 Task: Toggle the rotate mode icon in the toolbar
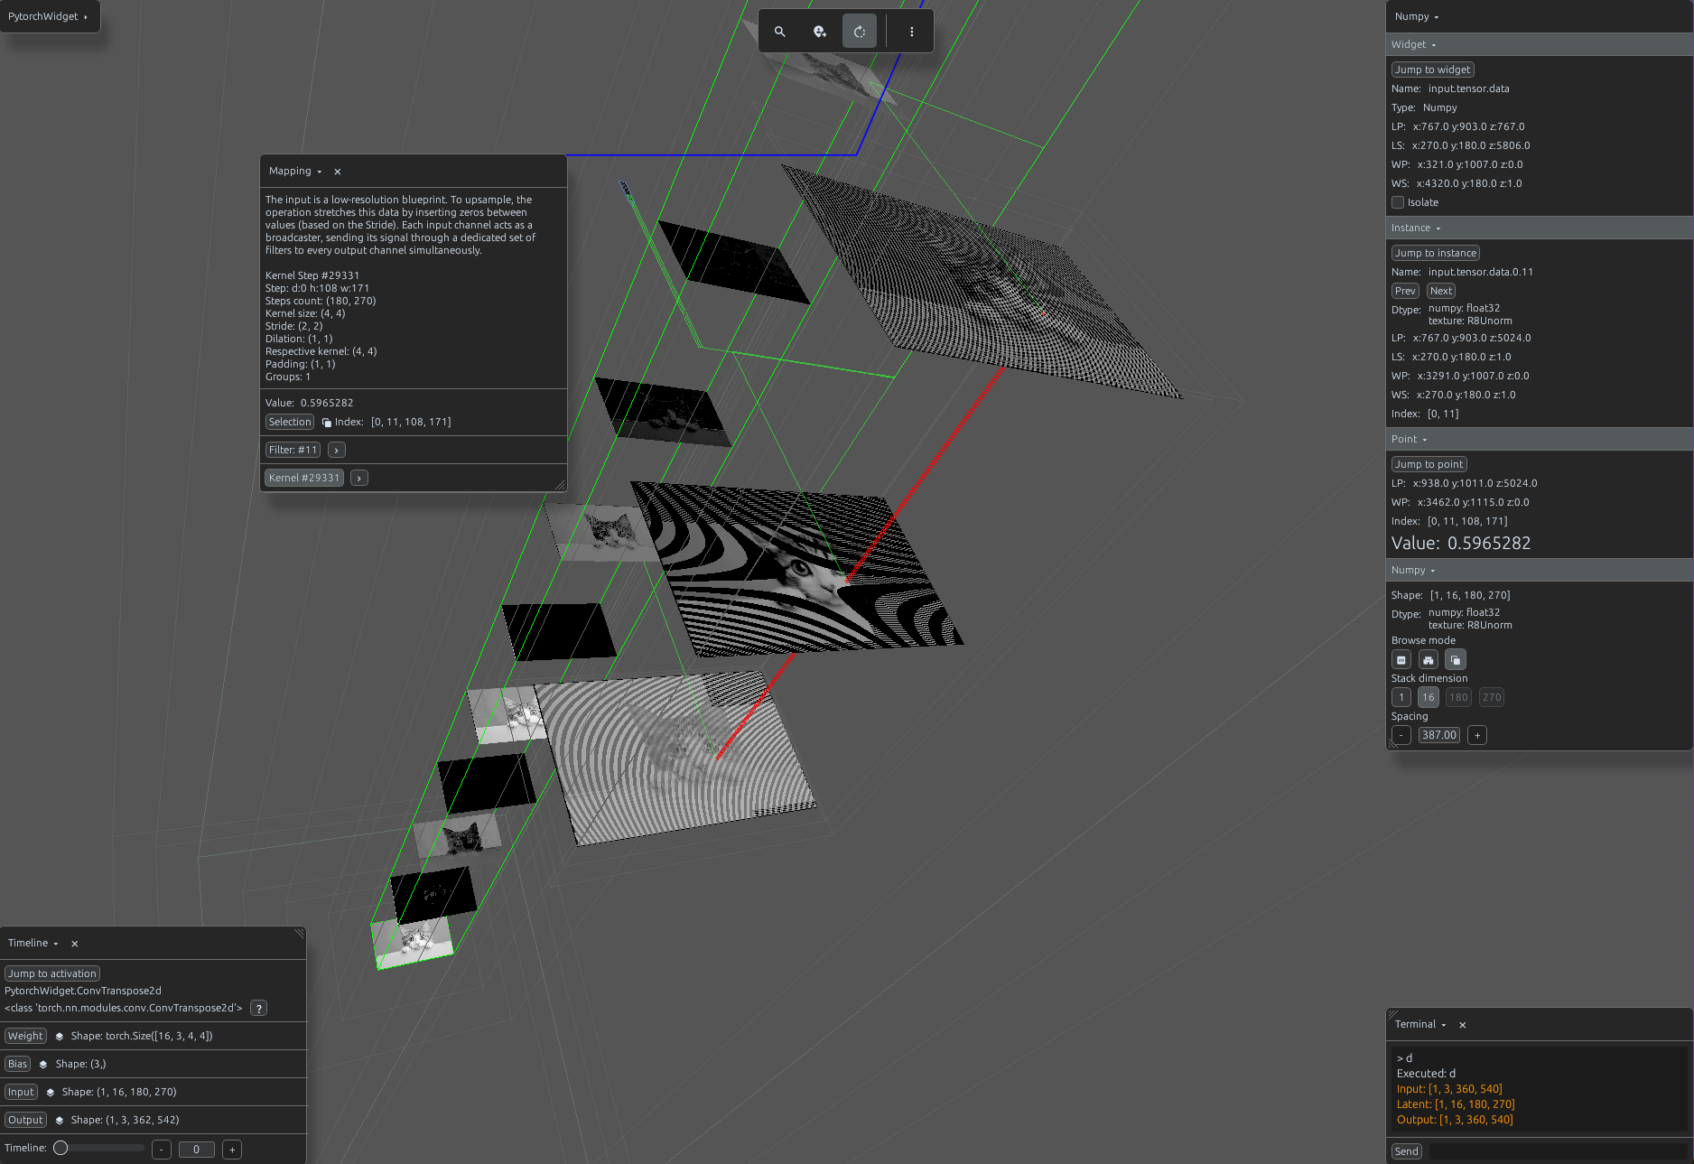[859, 32]
